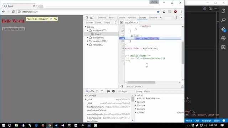Reload the localhost:3000 page
This screenshot has width=228, height=128.
point(13,12)
